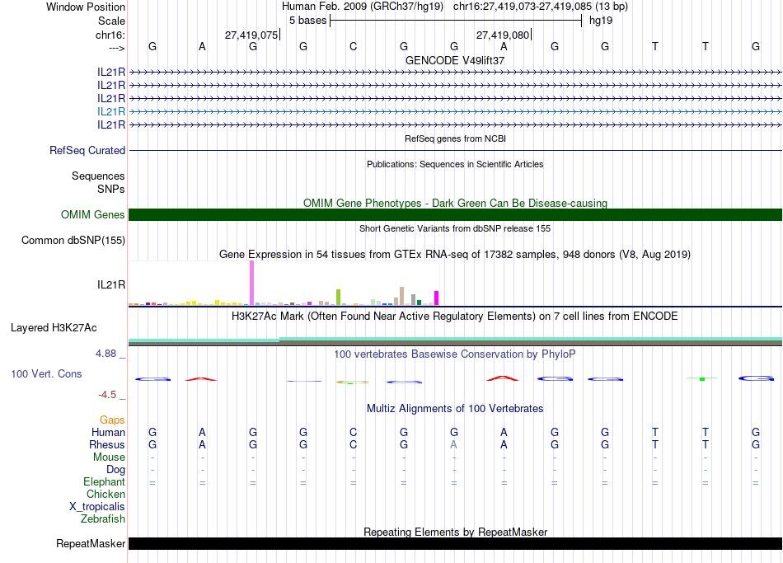783x563 pixels.
Task: Click the greyed A mismatch in the Rhesus row
Action: coord(453,444)
